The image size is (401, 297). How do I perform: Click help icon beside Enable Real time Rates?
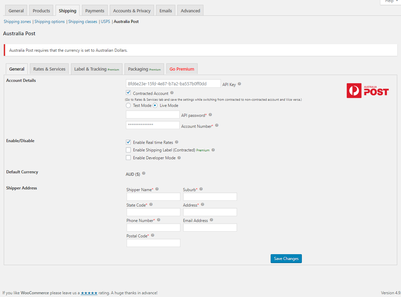tap(176, 142)
